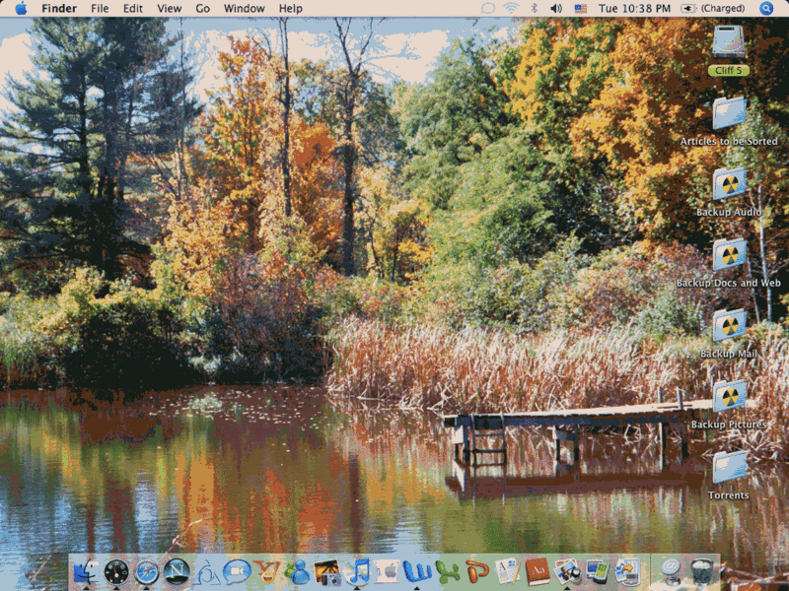Open iTunes music note icon in Dock
Viewport: 789px width, 591px height.
(x=357, y=571)
